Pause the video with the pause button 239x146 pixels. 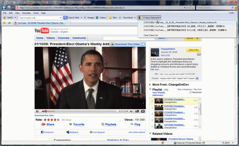point(37,111)
